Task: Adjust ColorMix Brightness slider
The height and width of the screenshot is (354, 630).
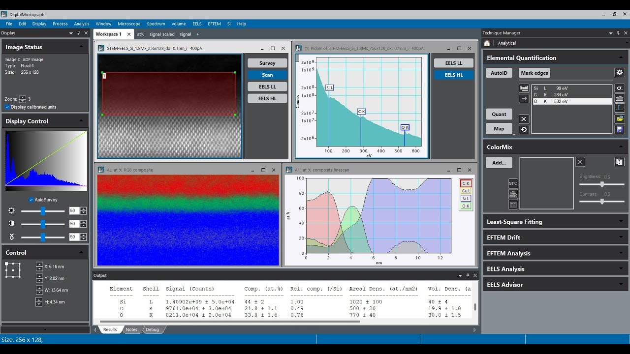Action: coord(601,184)
